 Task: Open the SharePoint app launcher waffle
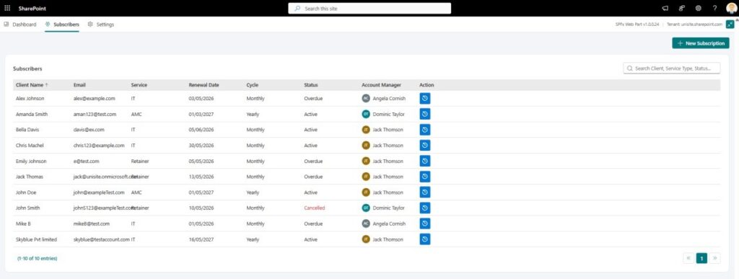point(7,9)
